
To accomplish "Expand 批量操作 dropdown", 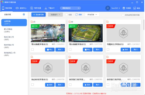I will pyautogui.click(x=55, y=15).
